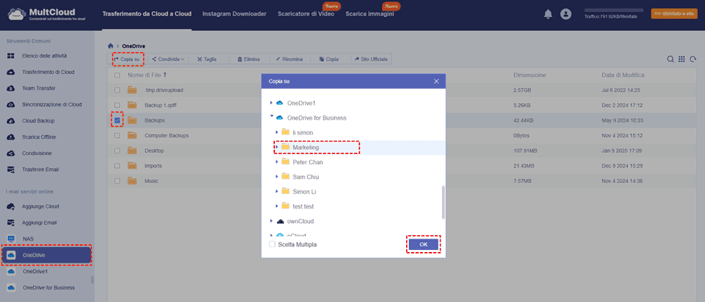Open the user account avatar menu
Viewport: 705px width, 302px height.
tap(565, 14)
